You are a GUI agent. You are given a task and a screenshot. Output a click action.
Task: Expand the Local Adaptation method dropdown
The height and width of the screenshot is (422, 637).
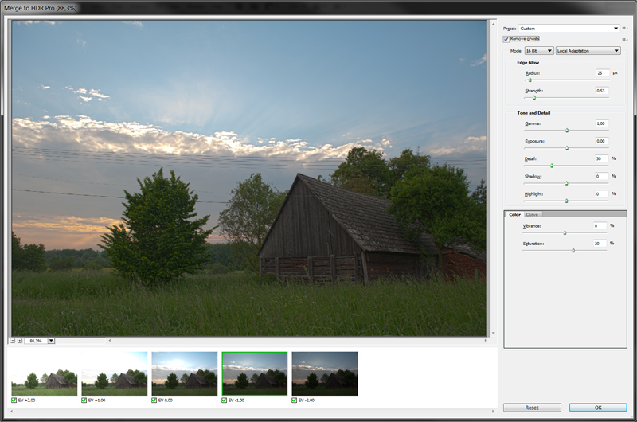(588, 51)
